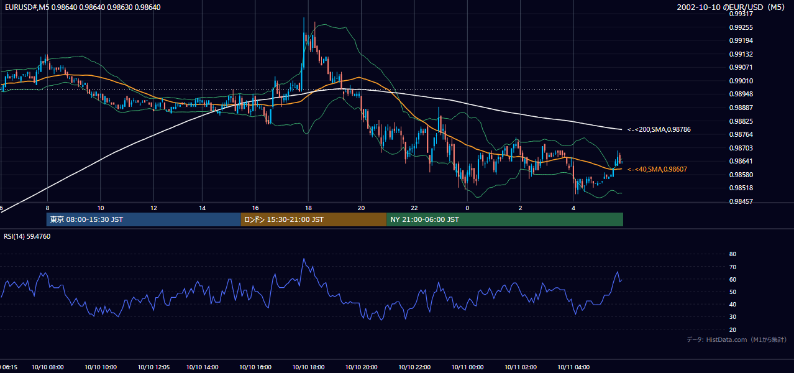Click price axis value 0.98580
Viewport: 794px width, 373px height.
point(740,175)
